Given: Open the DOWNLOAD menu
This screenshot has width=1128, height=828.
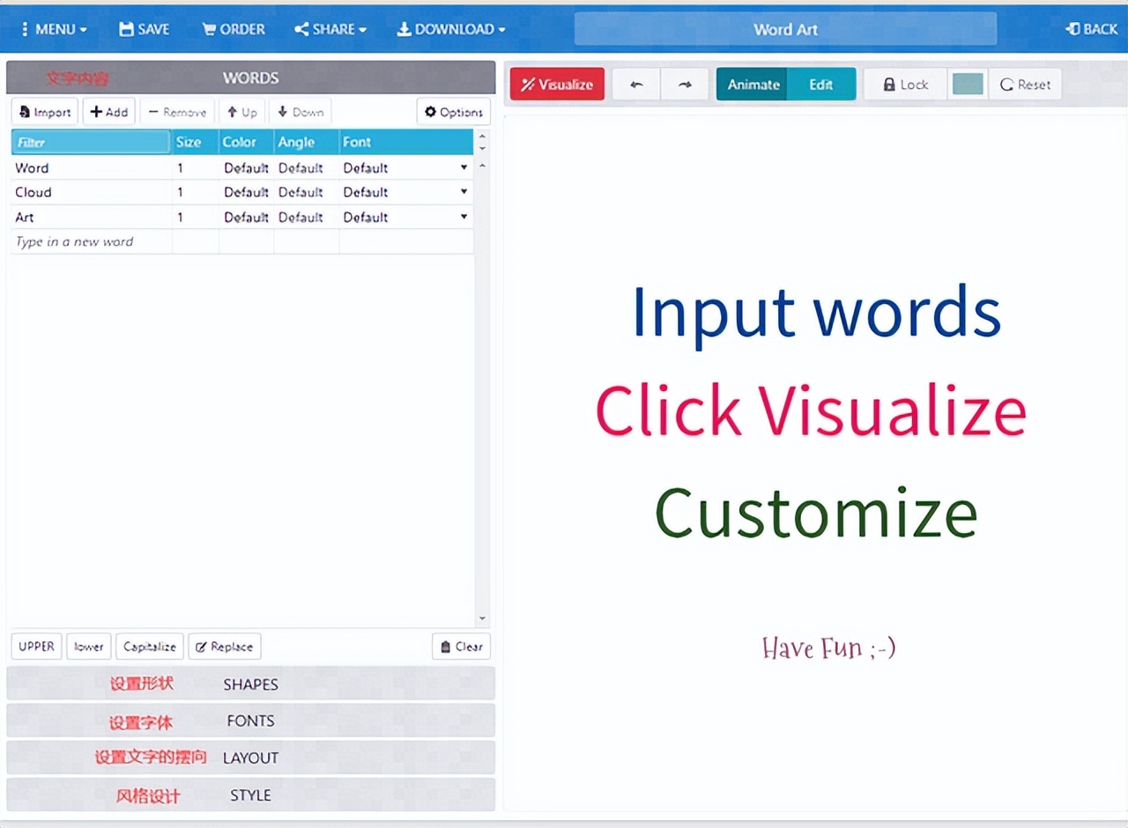Looking at the screenshot, I should pyautogui.click(x=451, y=29).
